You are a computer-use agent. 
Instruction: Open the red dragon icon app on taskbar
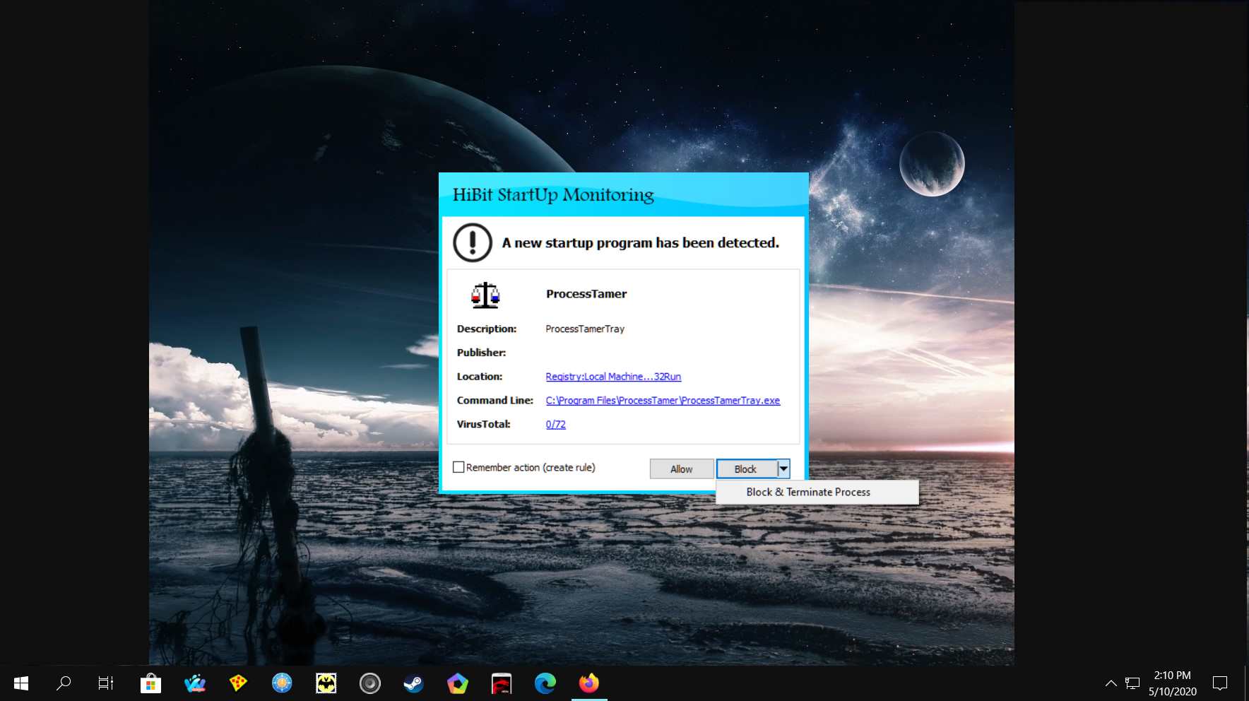[501, 683]
